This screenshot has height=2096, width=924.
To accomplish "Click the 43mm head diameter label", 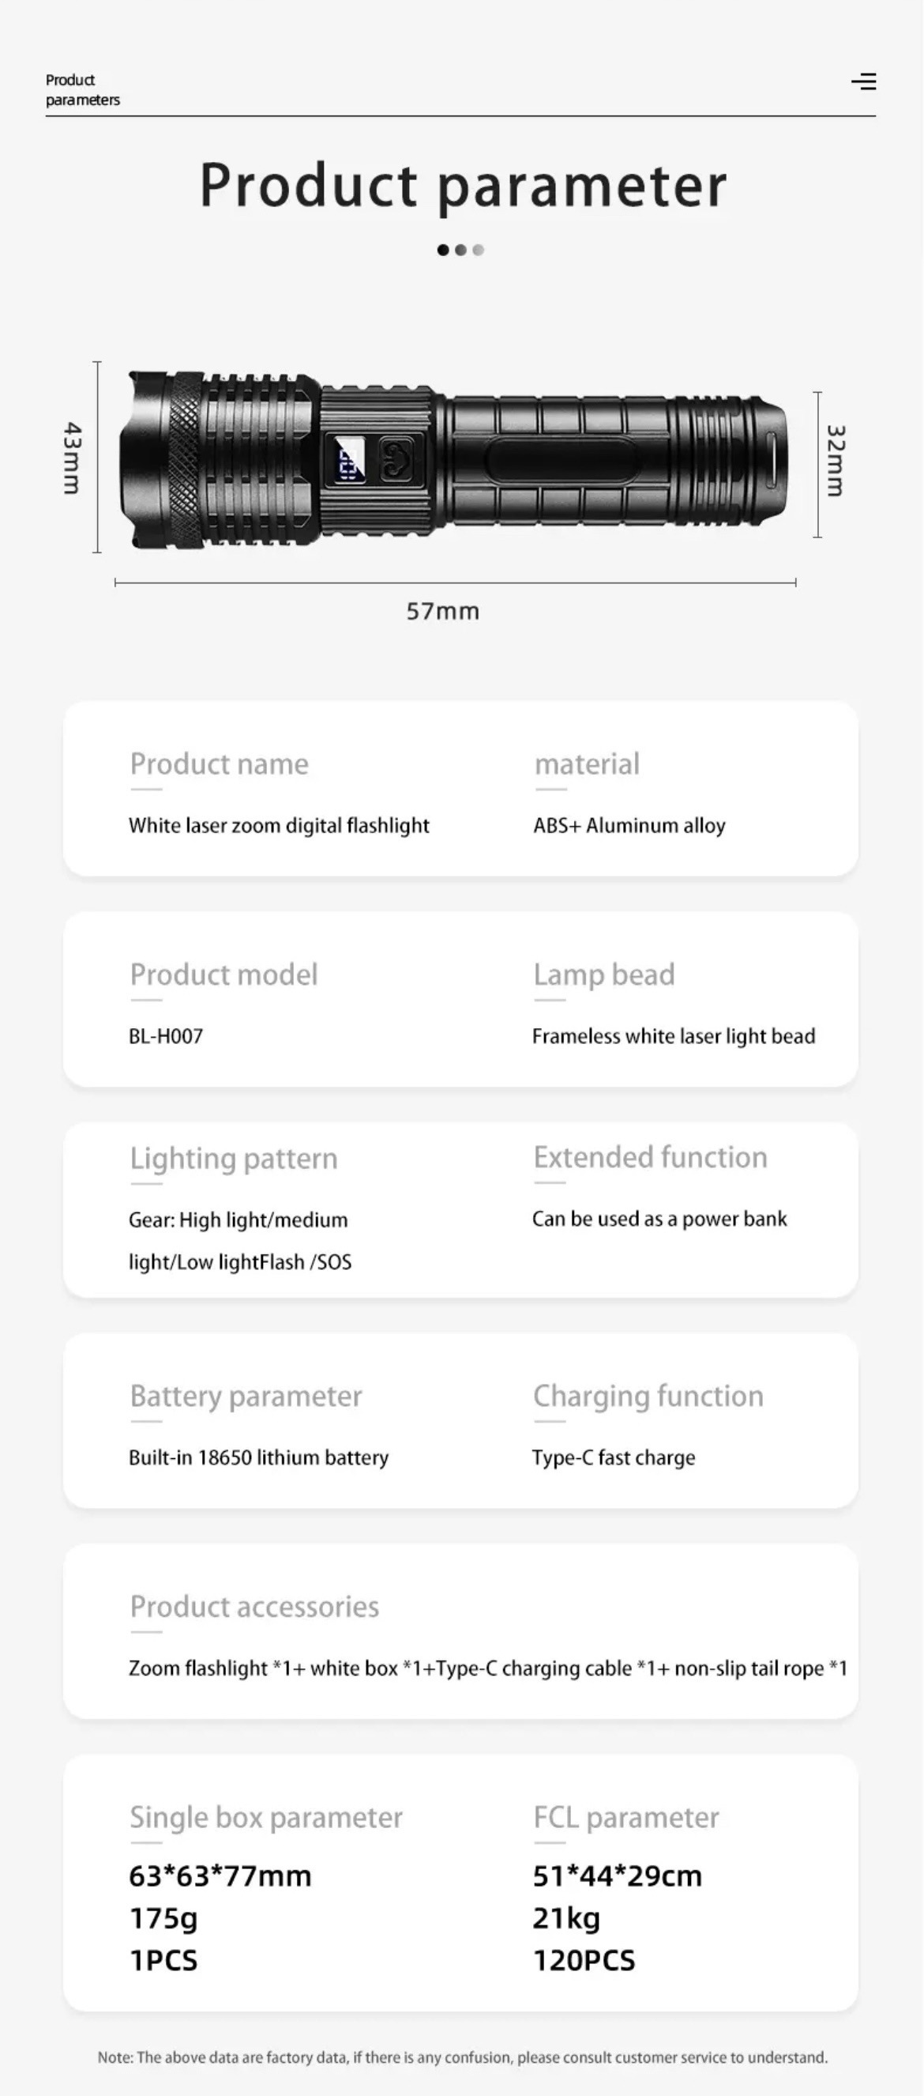I will point(73,458).
